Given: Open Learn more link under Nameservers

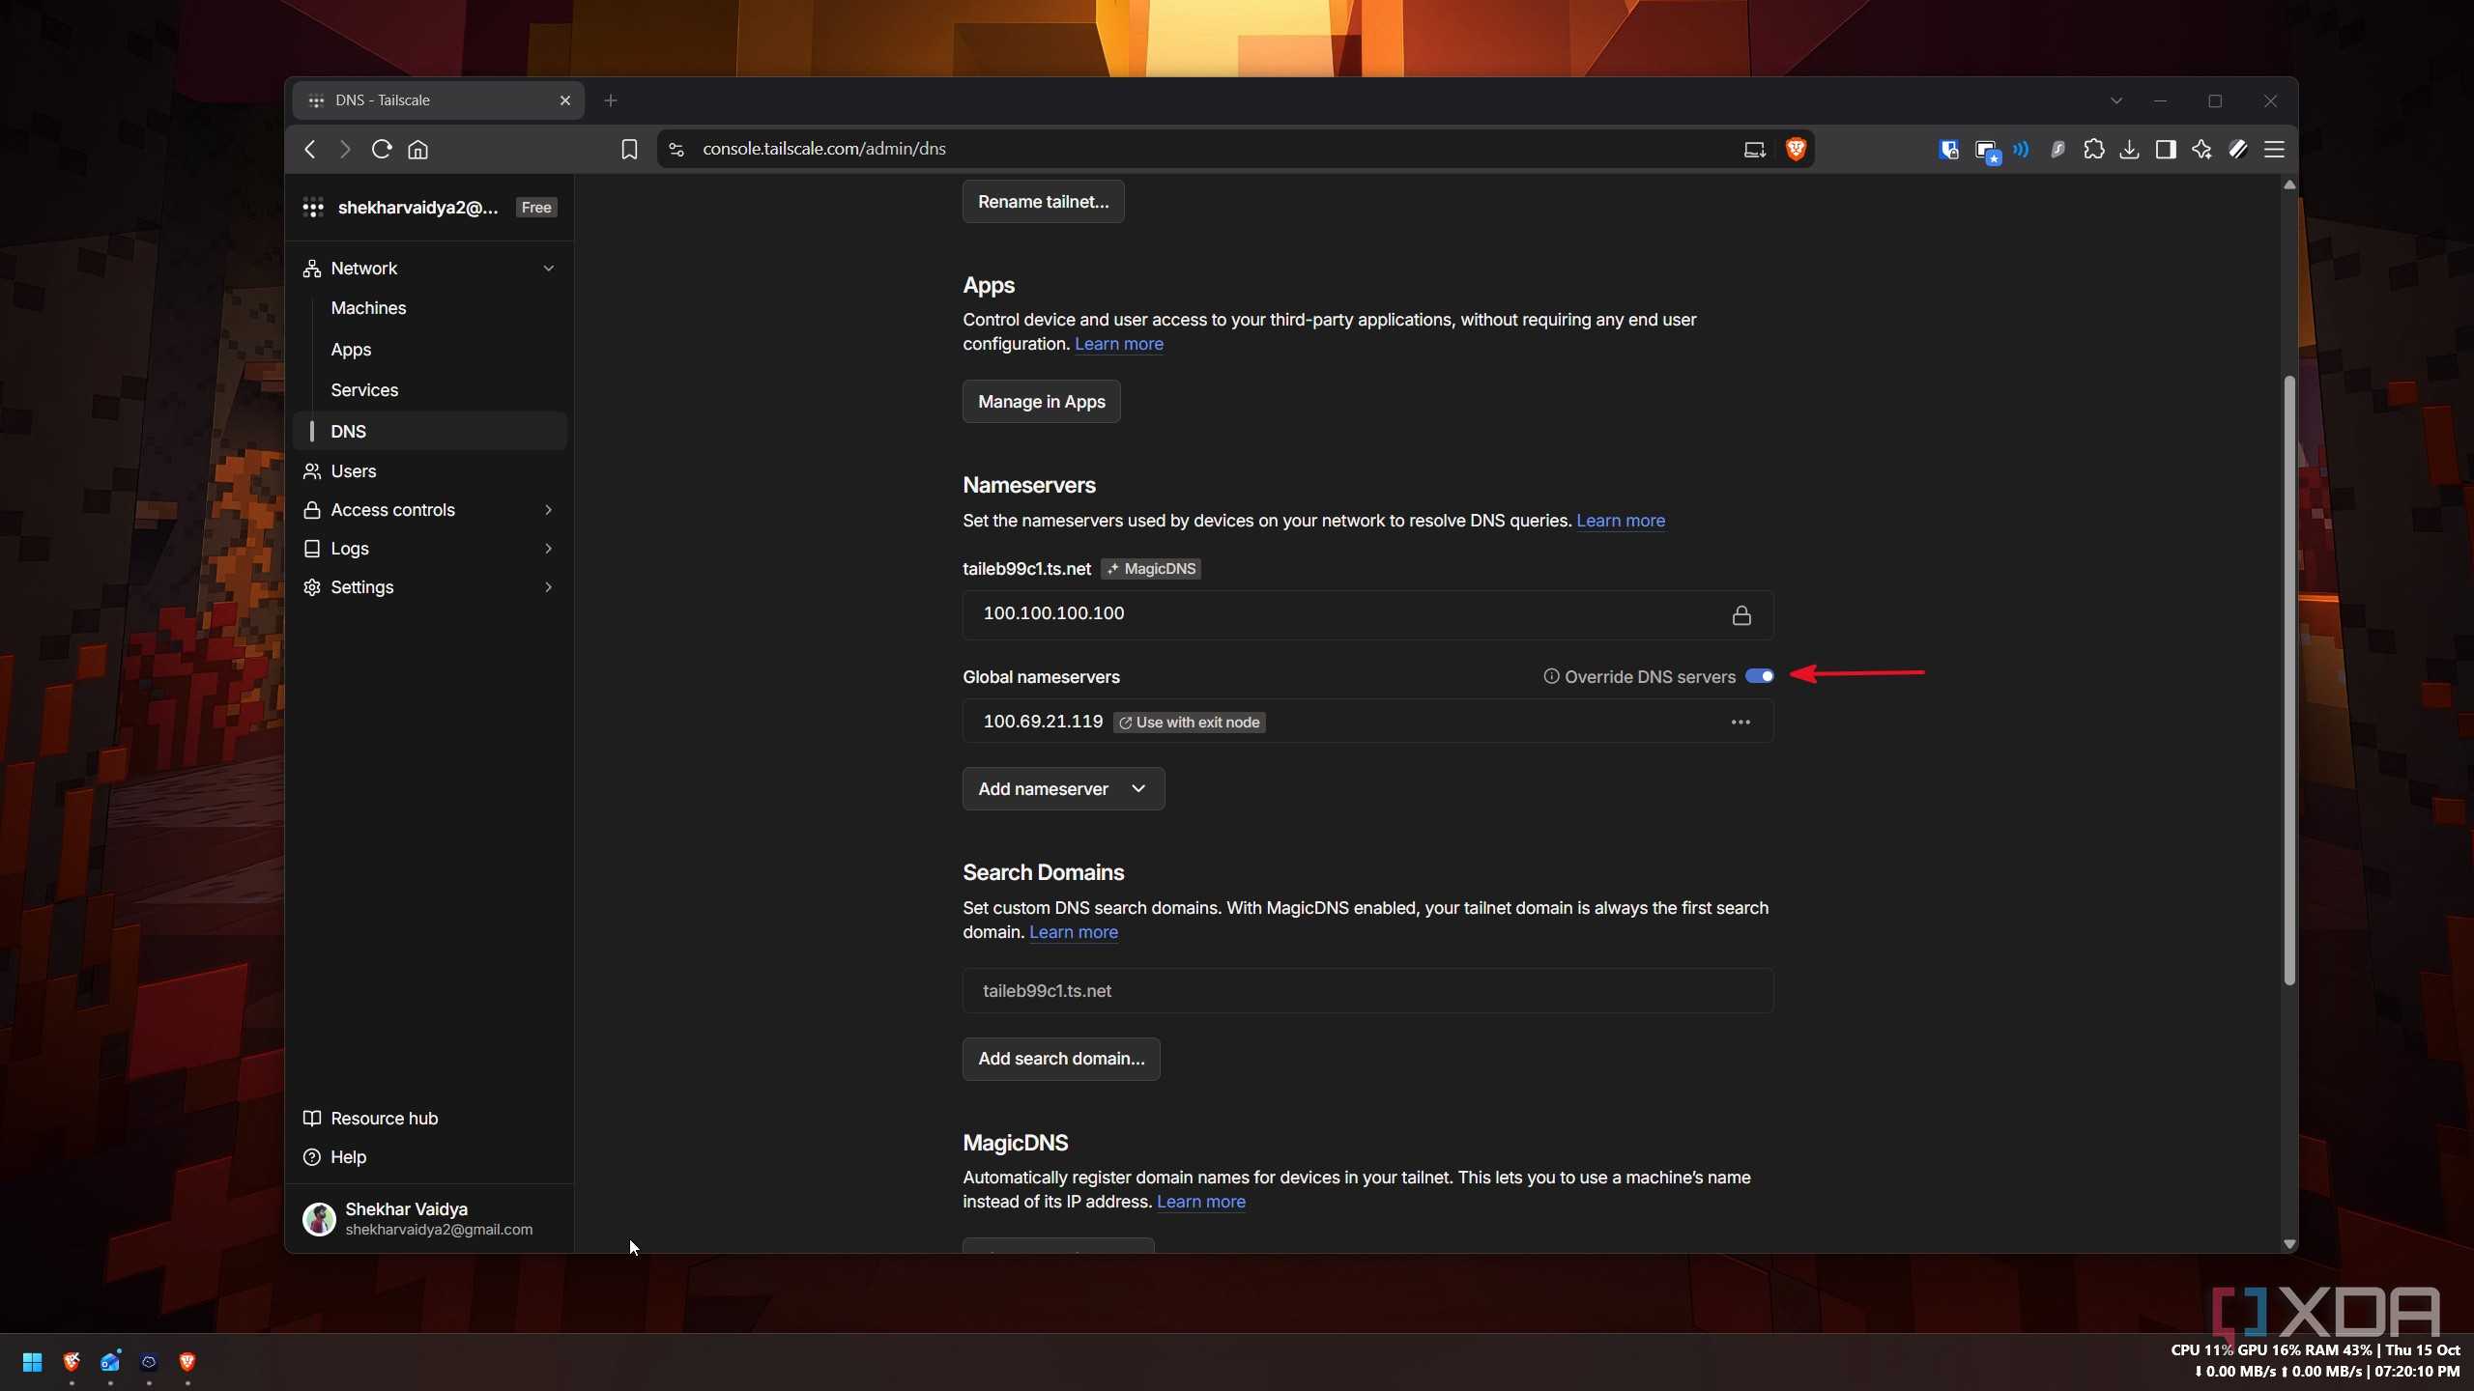Looking at the screenshot, I should point(1621,521).
